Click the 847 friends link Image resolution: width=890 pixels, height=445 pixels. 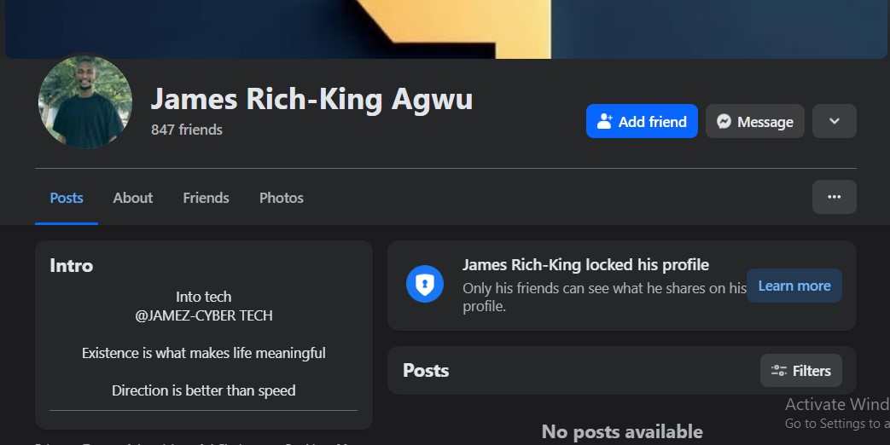tap(187, 130)
